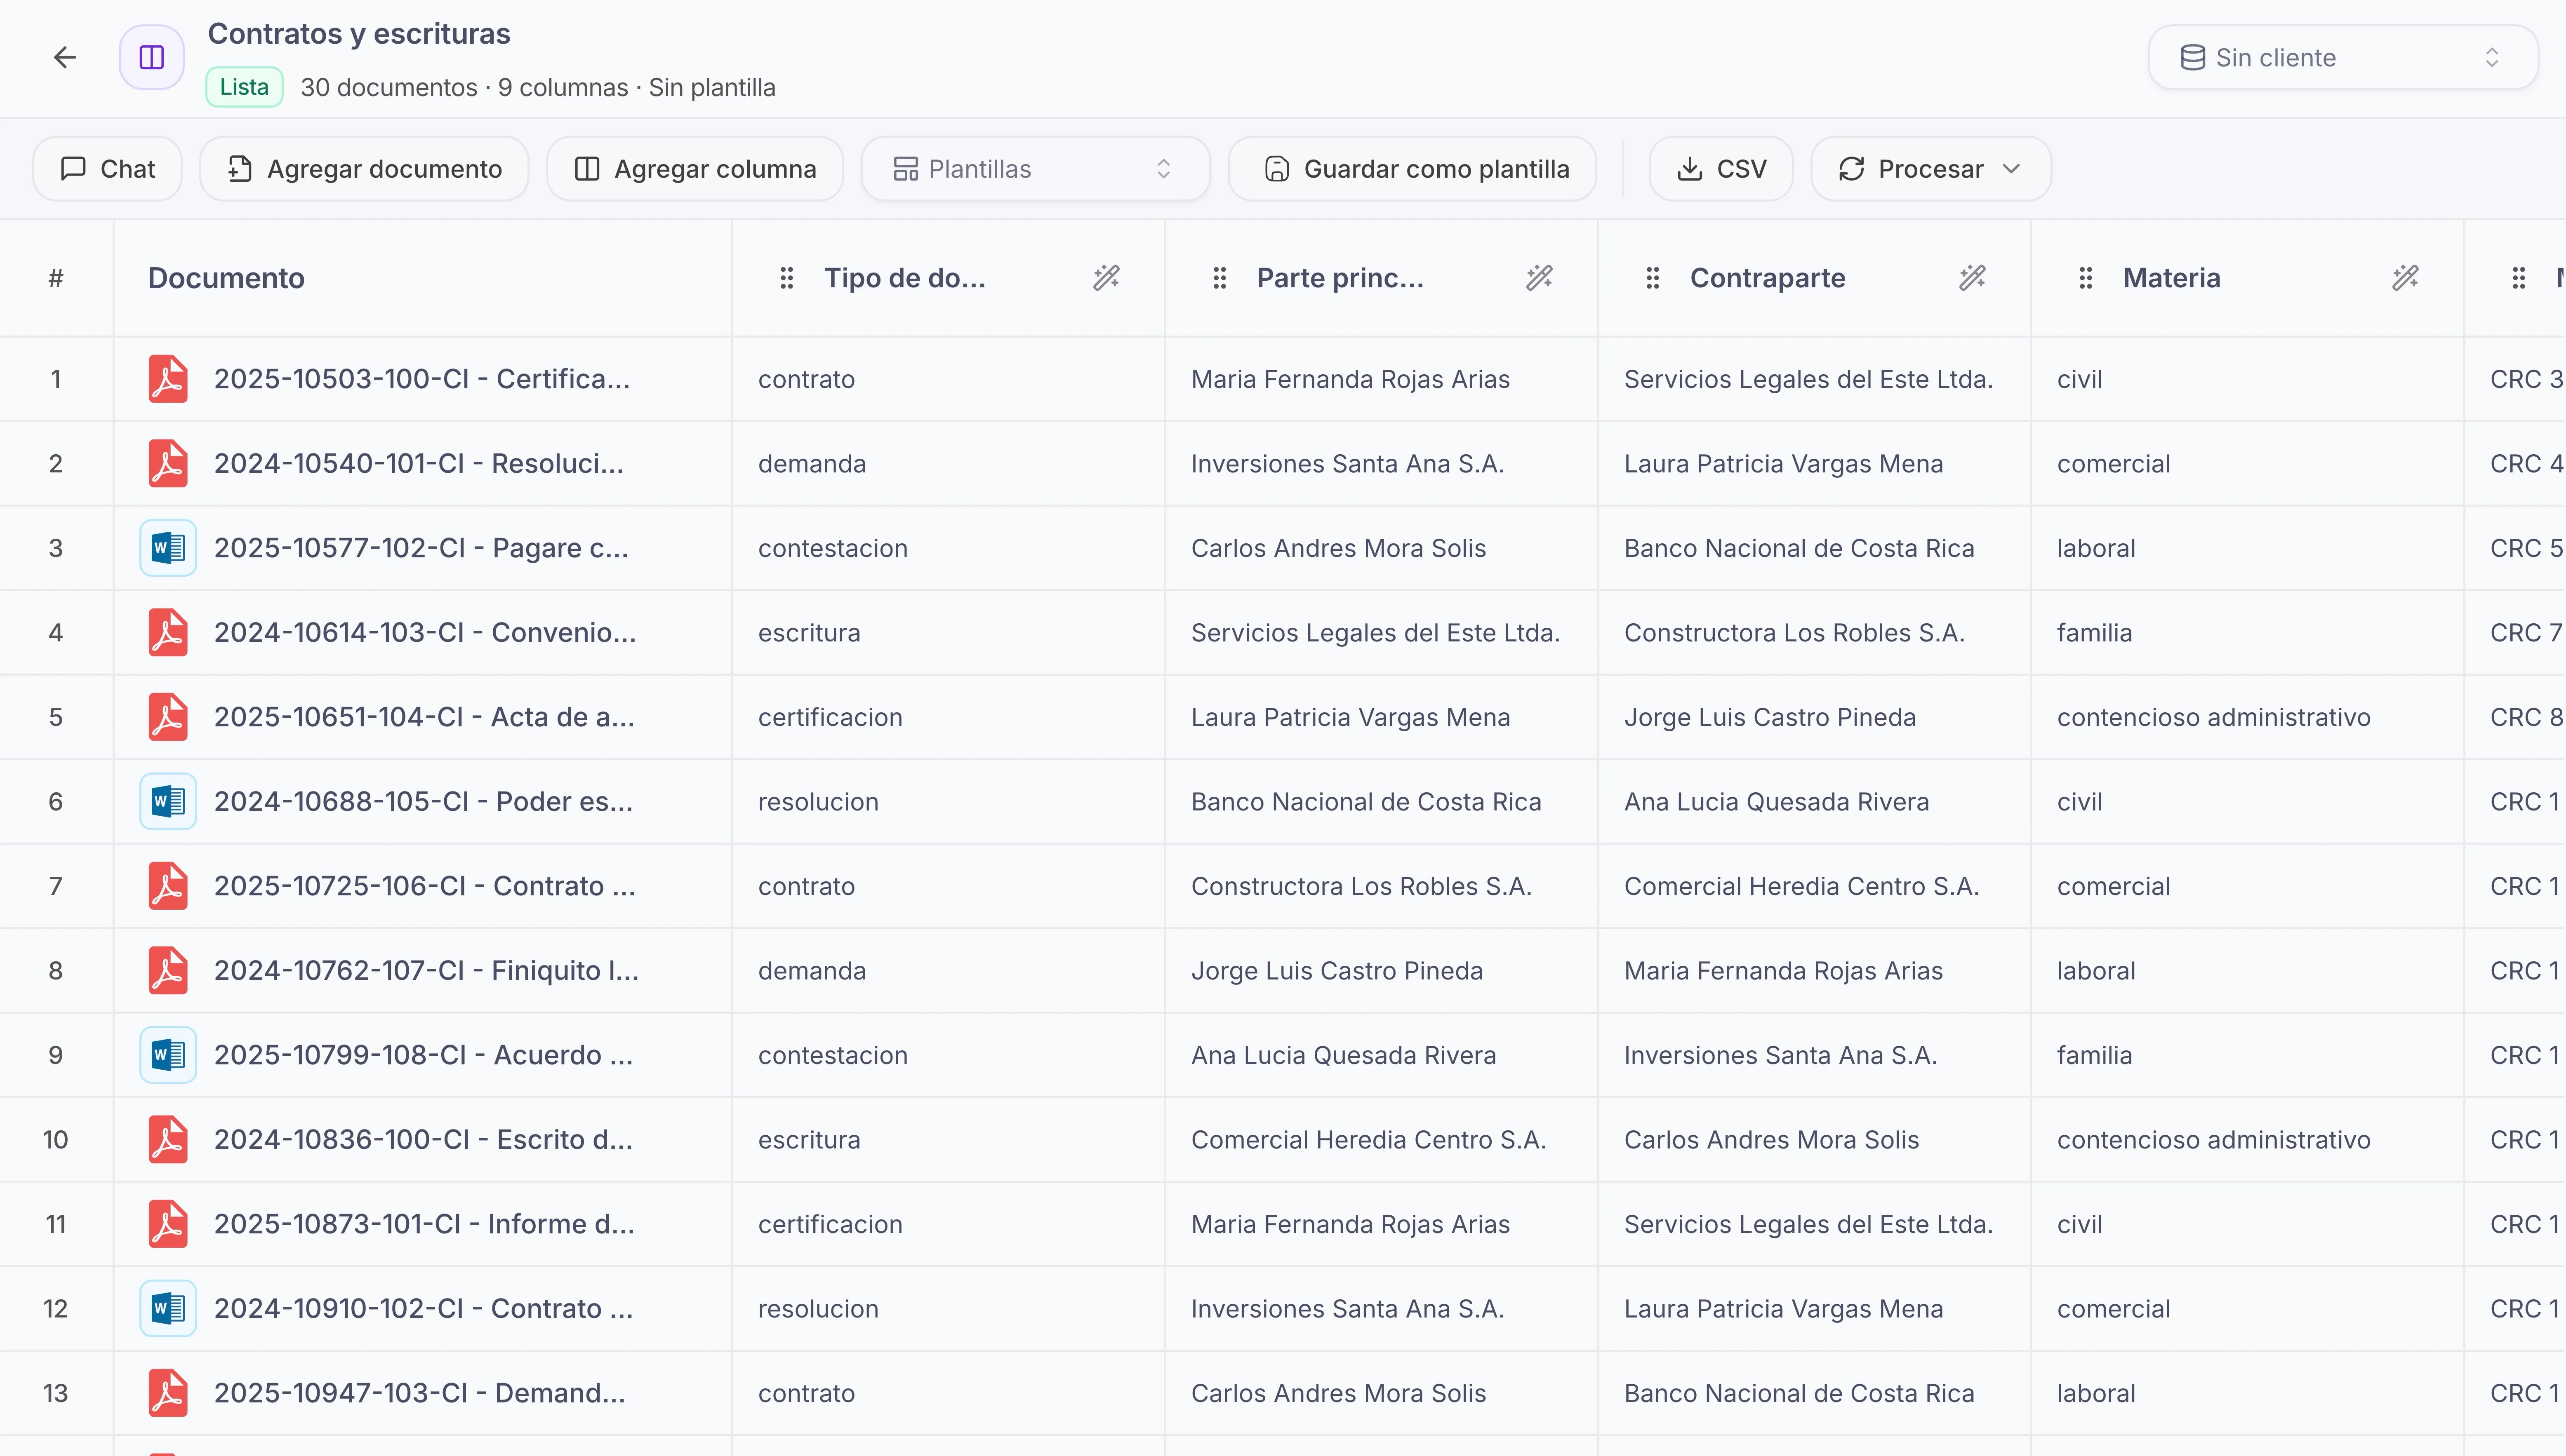The height and width of the screenshot is (1456, 2566).
Task: Select Contraparte cell 'Jorge Luis Castro Pineda'
Action: pos(1815,717)
